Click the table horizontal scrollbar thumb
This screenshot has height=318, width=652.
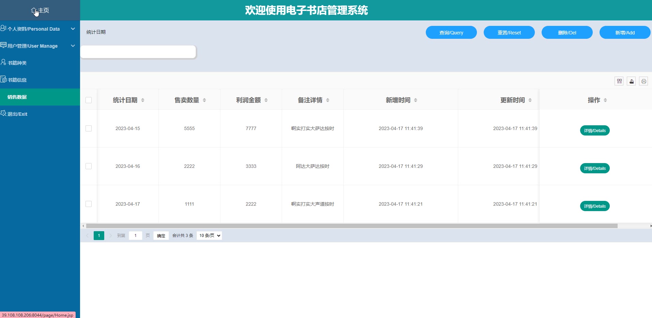click(x=352, y=226)
